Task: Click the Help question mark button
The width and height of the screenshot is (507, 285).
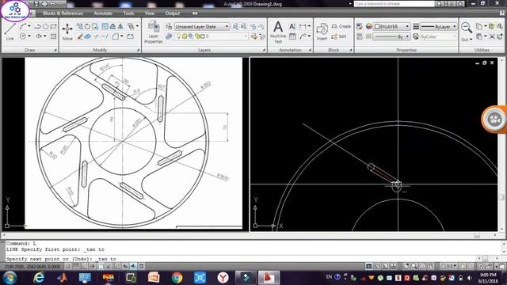Action: [502, 13]
